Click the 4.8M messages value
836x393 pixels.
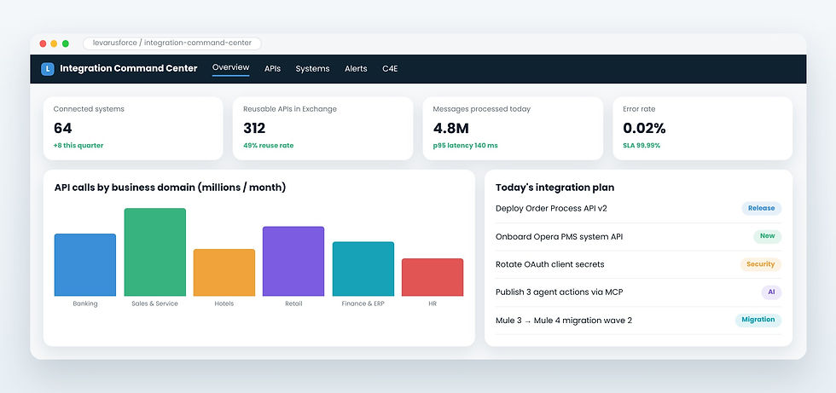point(451,129)
